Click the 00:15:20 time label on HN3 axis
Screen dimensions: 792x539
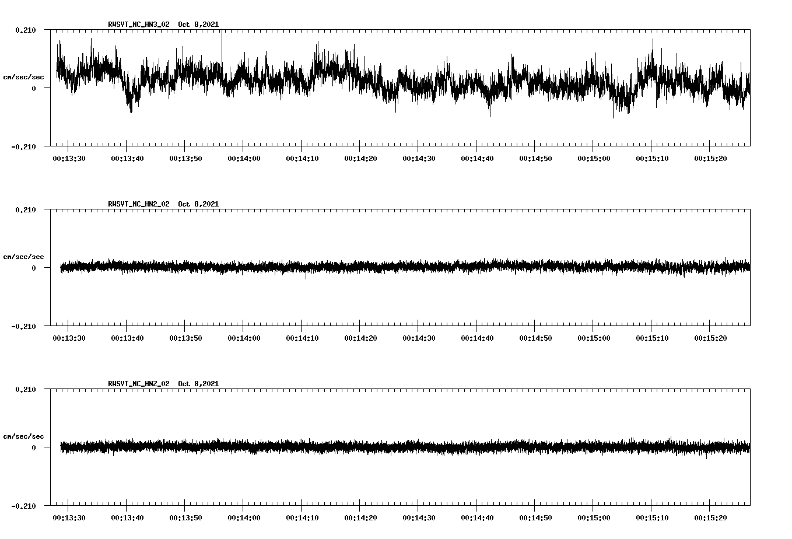point(711,159)
